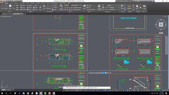Screen dimensions: 169x95
Task: Expand the Annotation panel
Action: [x=50, y=12]
